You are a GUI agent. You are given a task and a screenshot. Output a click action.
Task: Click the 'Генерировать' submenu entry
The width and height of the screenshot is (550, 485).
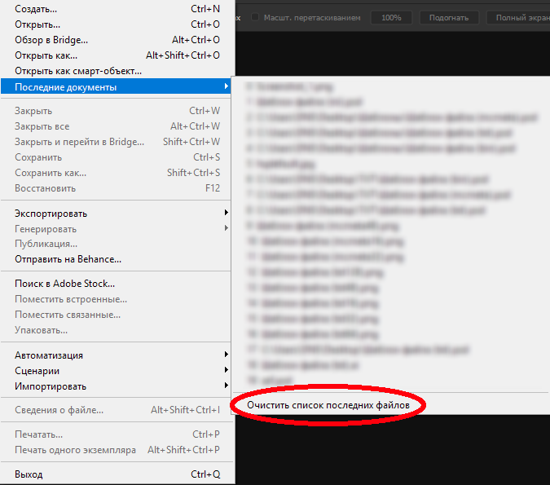116,229
